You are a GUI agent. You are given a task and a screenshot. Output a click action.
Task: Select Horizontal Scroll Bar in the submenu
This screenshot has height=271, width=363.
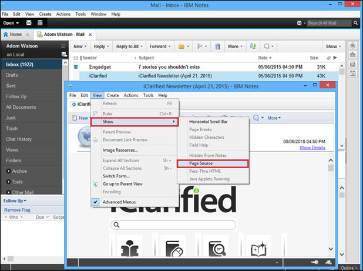(x=208, y=122)
